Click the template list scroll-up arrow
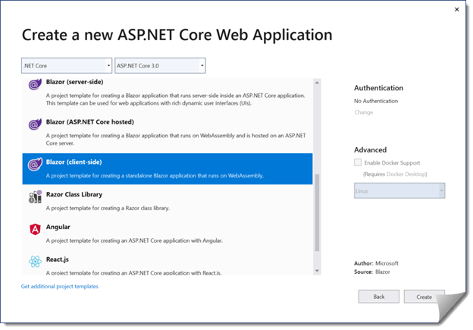This screenshot has height=330, width=473. click(317, 83)
